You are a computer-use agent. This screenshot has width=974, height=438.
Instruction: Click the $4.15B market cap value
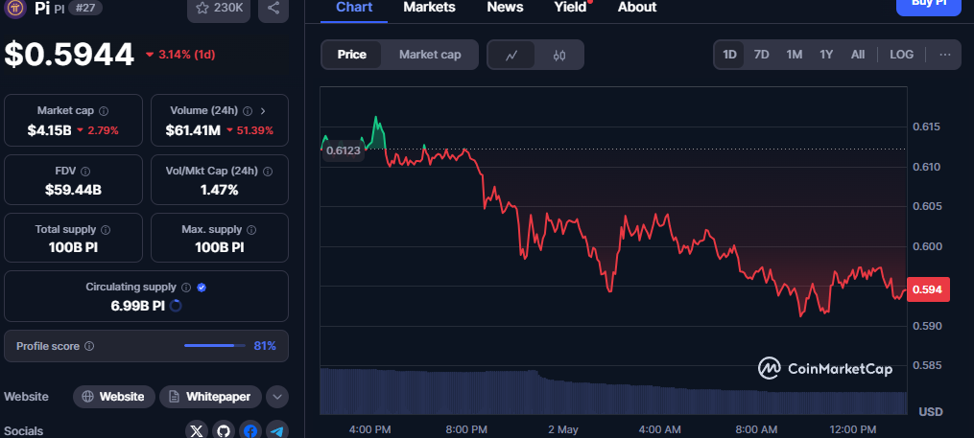(x=49, y=131)
